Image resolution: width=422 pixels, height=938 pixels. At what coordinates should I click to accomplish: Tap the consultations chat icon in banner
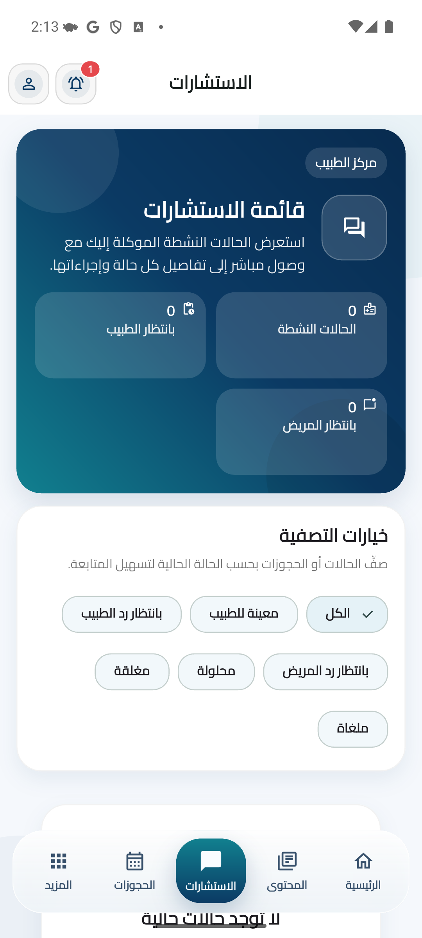354,227
